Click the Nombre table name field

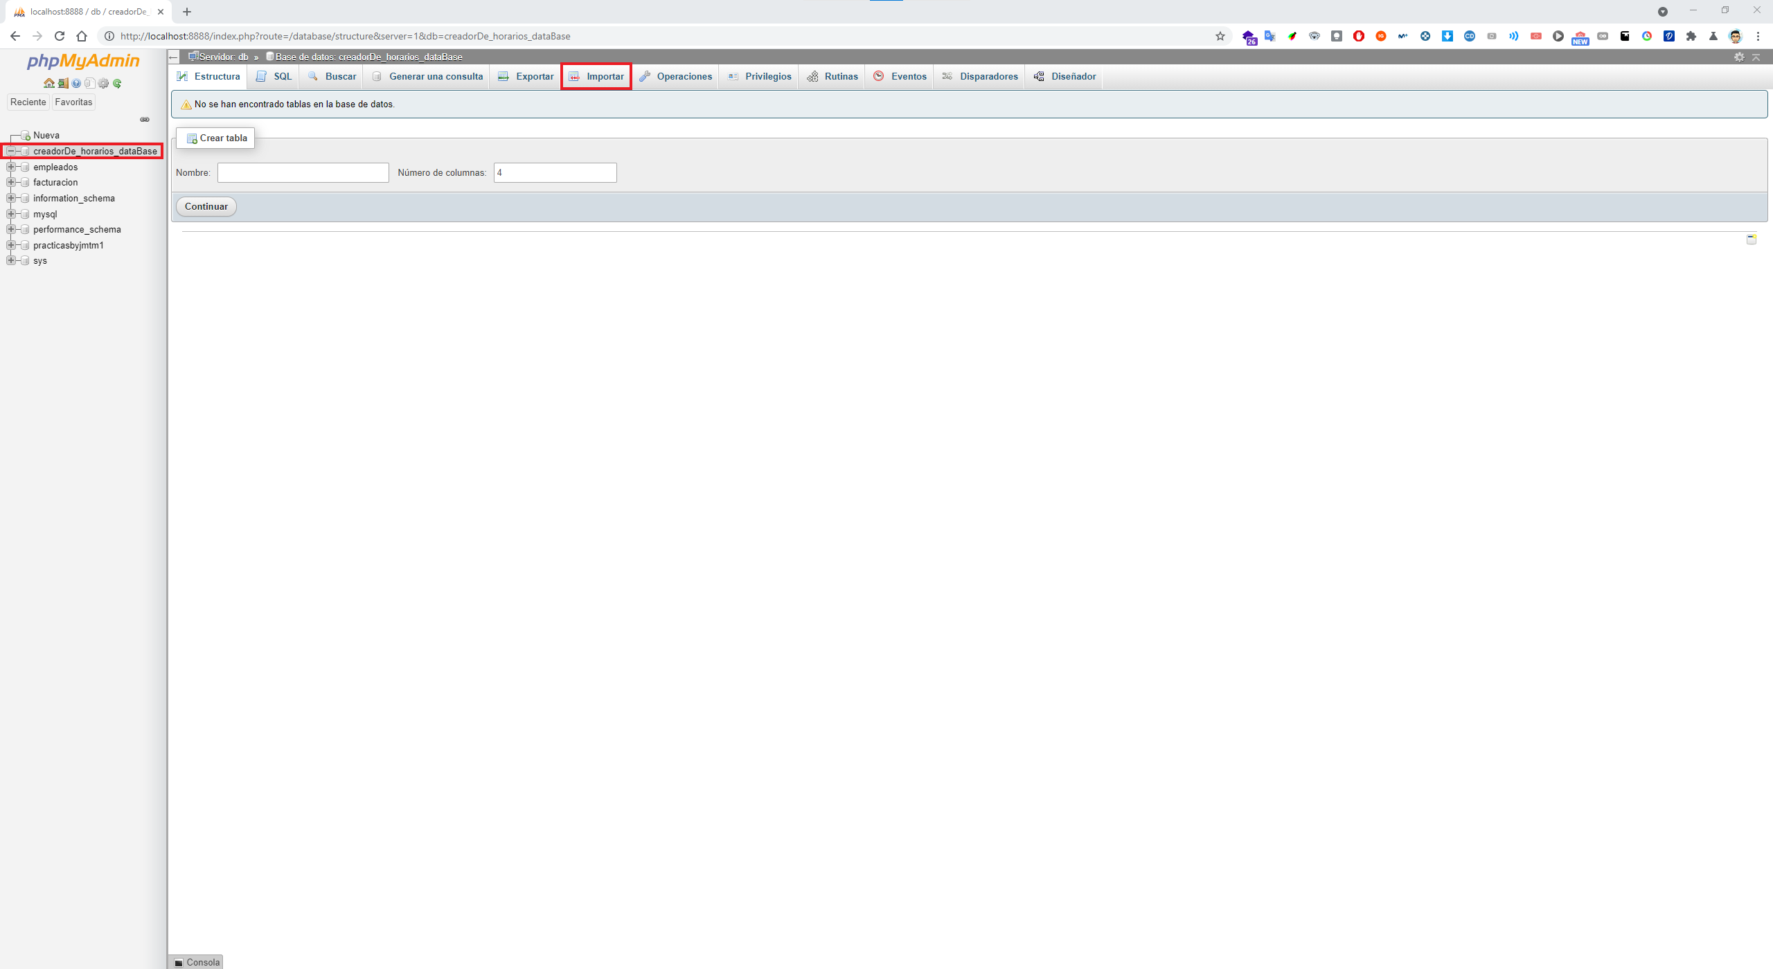(x=303, y=173)
